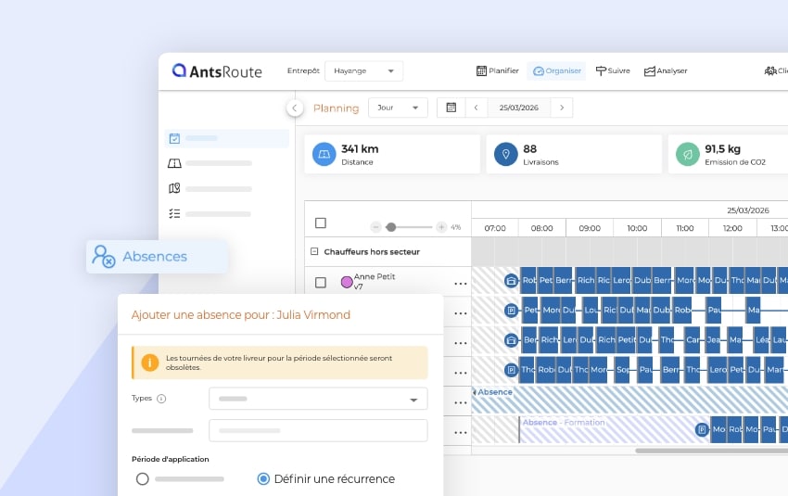Click the zoom in plus icon
Viewport: 788px width, 496px height.
(441, 227)
